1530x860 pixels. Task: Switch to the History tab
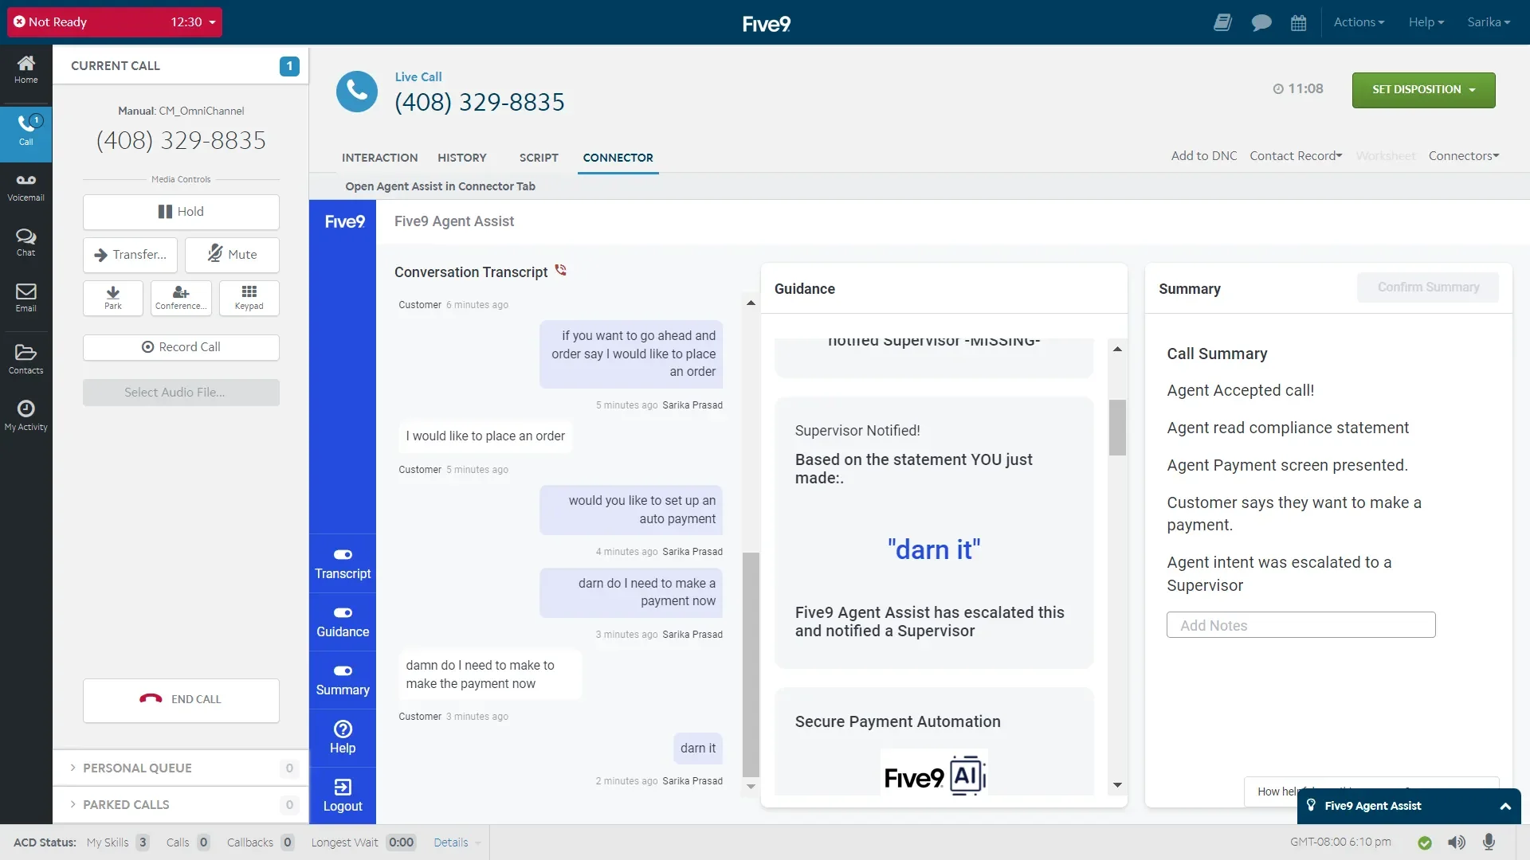(461, 158)
